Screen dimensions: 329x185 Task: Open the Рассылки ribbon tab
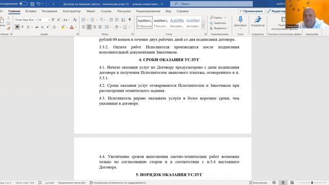click(x=124, y=11)
